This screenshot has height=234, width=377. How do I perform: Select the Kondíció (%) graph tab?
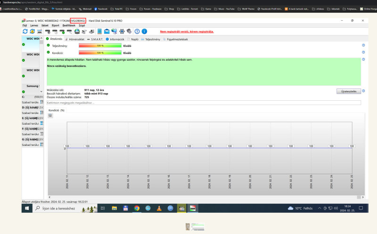pos(56,110)
